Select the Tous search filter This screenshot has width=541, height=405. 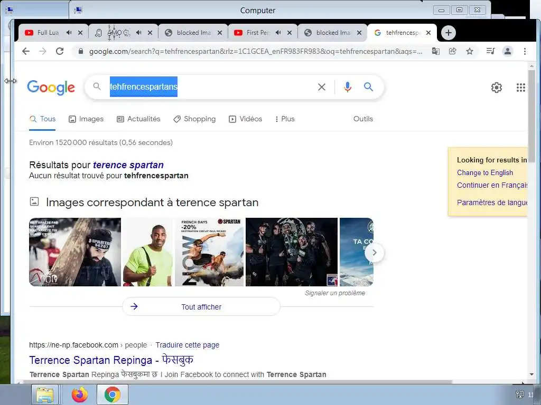coord(42,119)
